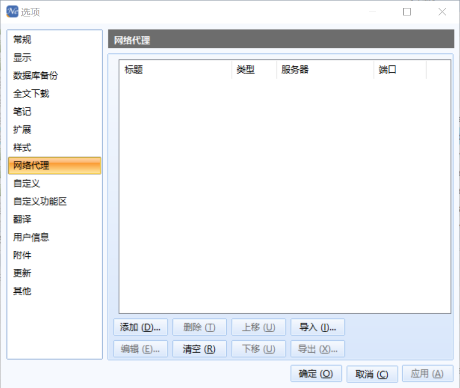Click the 服务器 column header
The height and width of the screenshot is (388, 460).
(x=324, y=70)
